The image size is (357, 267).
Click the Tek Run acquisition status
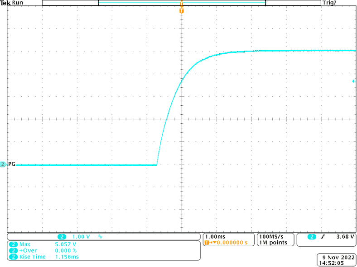tap(12, 3)
